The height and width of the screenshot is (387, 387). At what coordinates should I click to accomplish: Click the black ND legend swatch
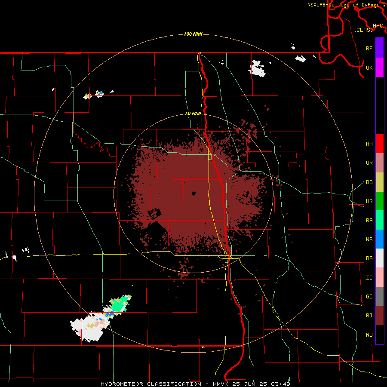click(380, 335)
